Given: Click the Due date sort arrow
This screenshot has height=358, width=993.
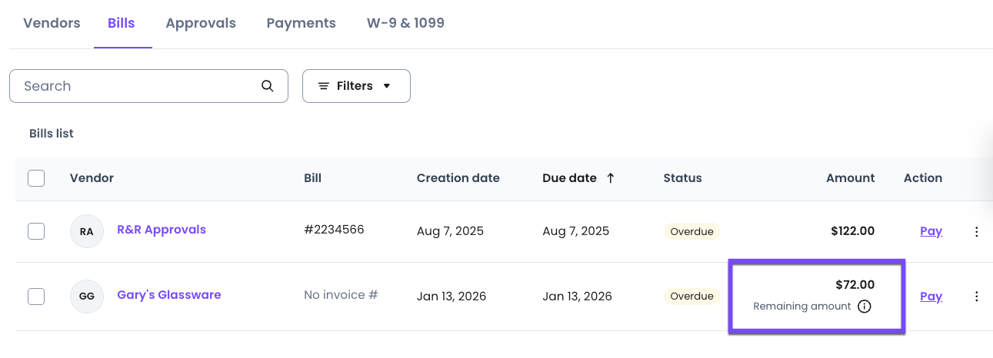Looking at the screenshot, I should coord(611,178).
